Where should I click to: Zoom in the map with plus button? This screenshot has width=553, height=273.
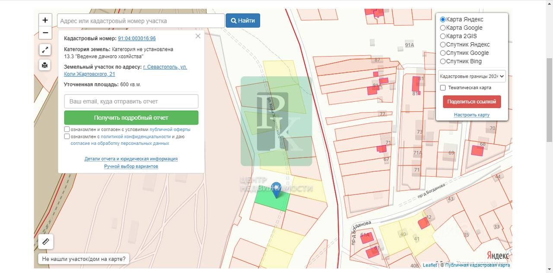(45, 20)
